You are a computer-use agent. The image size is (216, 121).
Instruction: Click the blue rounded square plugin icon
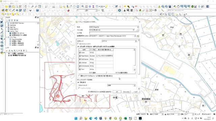pyautogui.click(x=119, y=10)
